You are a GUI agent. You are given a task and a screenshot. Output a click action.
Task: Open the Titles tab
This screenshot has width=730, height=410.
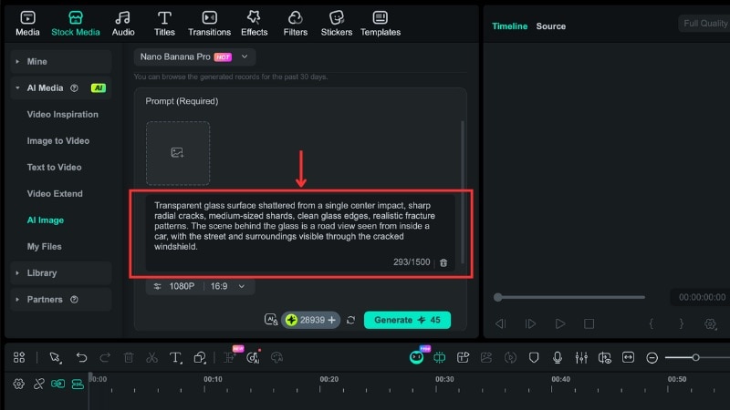point(164,24)
